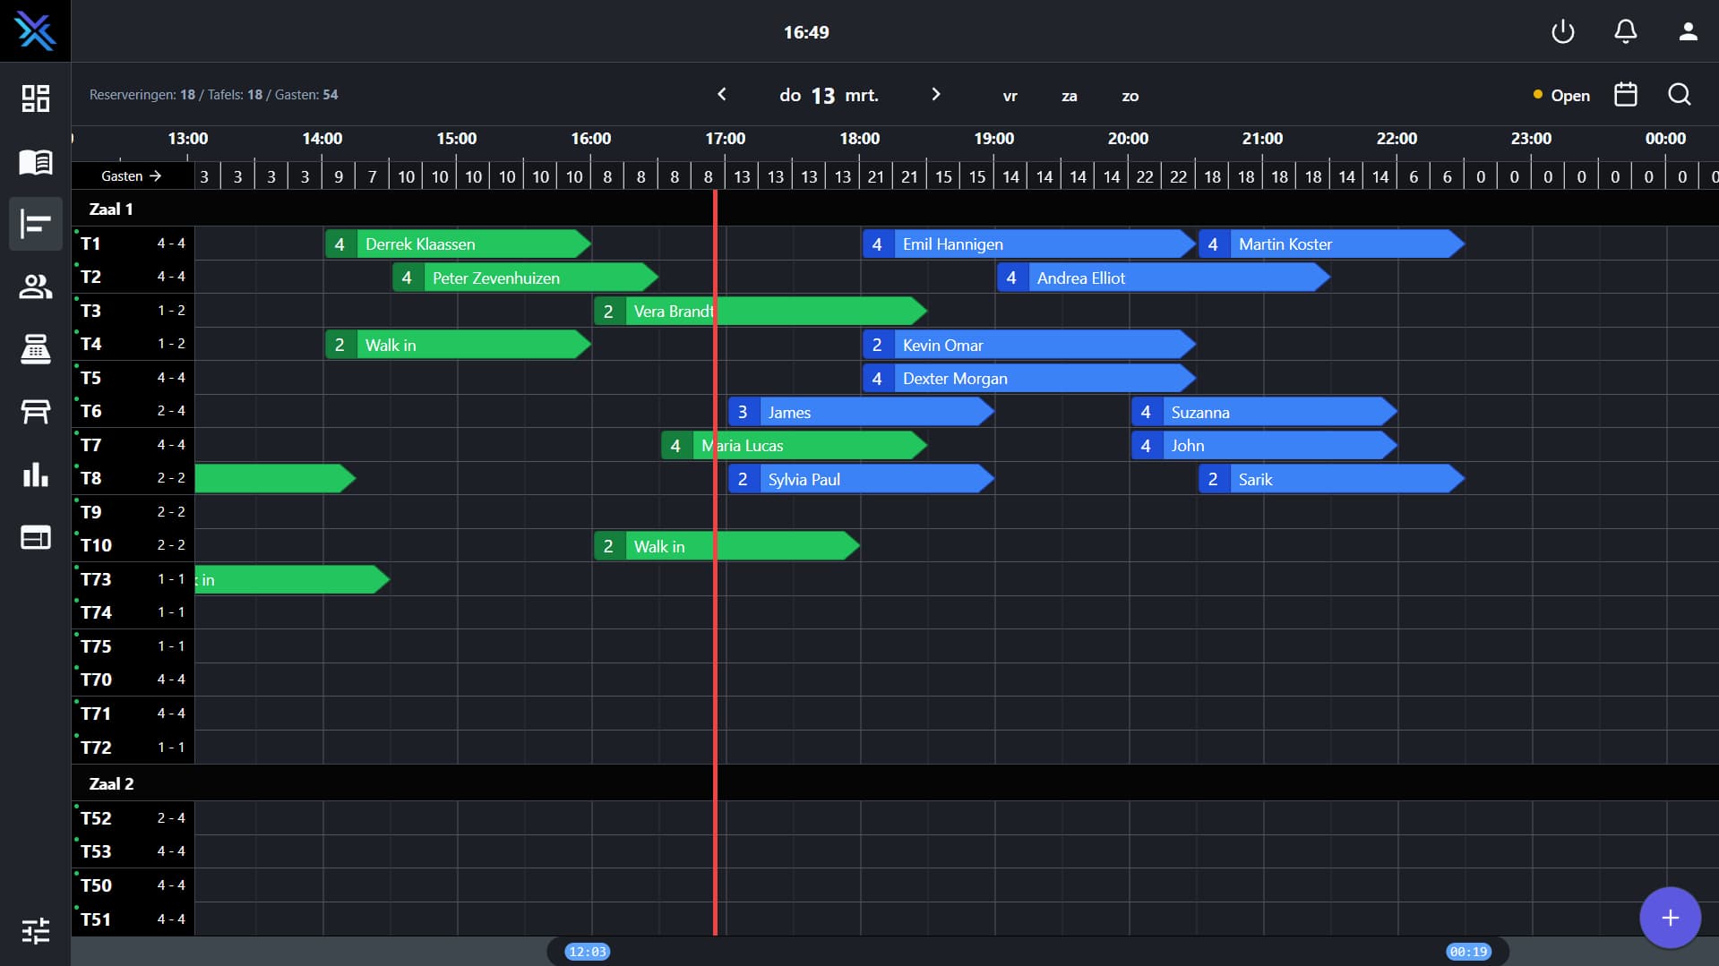1719x966 pixels.
Task: Toggle the Open status indicator
Action: click(x=1561, y=95)
